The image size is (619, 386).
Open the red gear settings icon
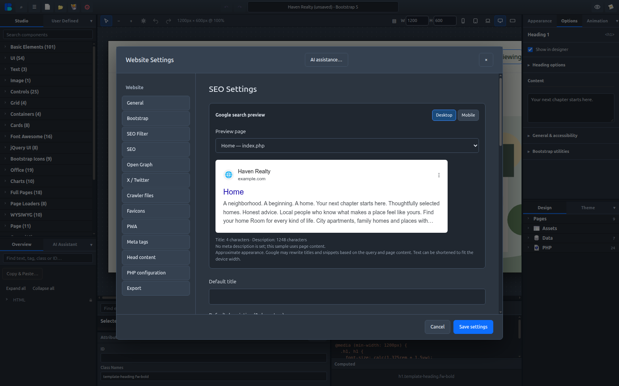click(87, 7)
